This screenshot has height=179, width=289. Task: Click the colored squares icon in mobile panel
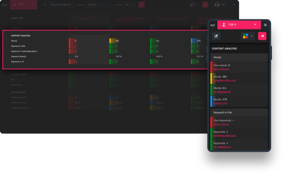coord(246,36)
